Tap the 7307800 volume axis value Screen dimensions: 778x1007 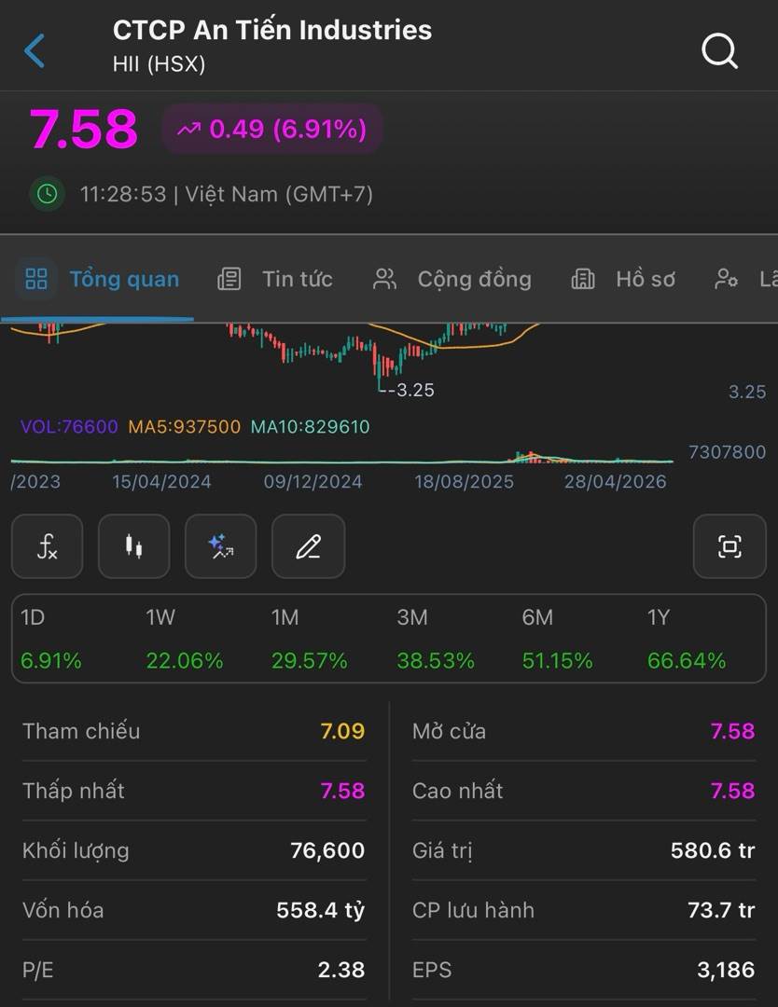728,452
